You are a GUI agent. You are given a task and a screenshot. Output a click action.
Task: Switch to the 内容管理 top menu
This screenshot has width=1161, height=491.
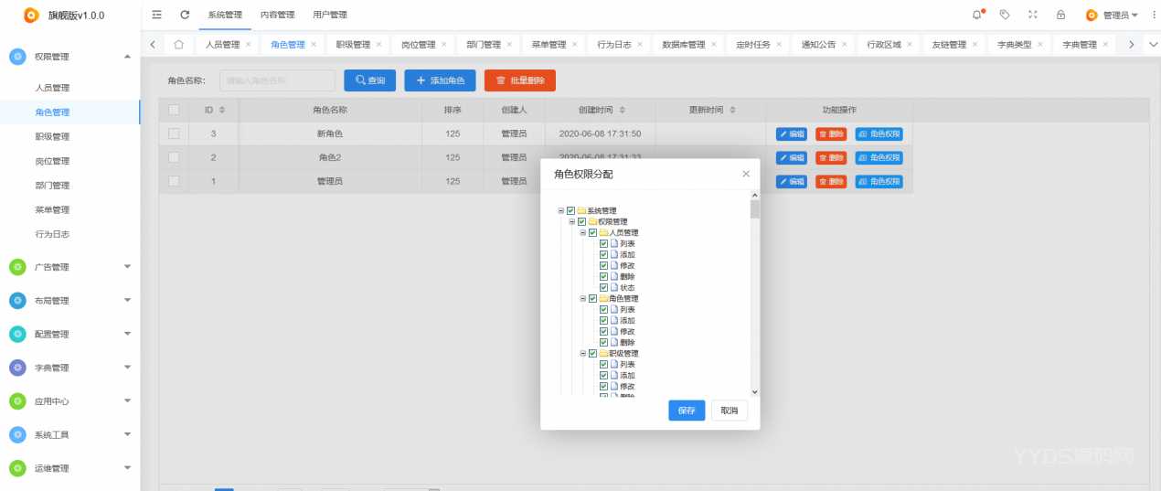click(277, 15)
